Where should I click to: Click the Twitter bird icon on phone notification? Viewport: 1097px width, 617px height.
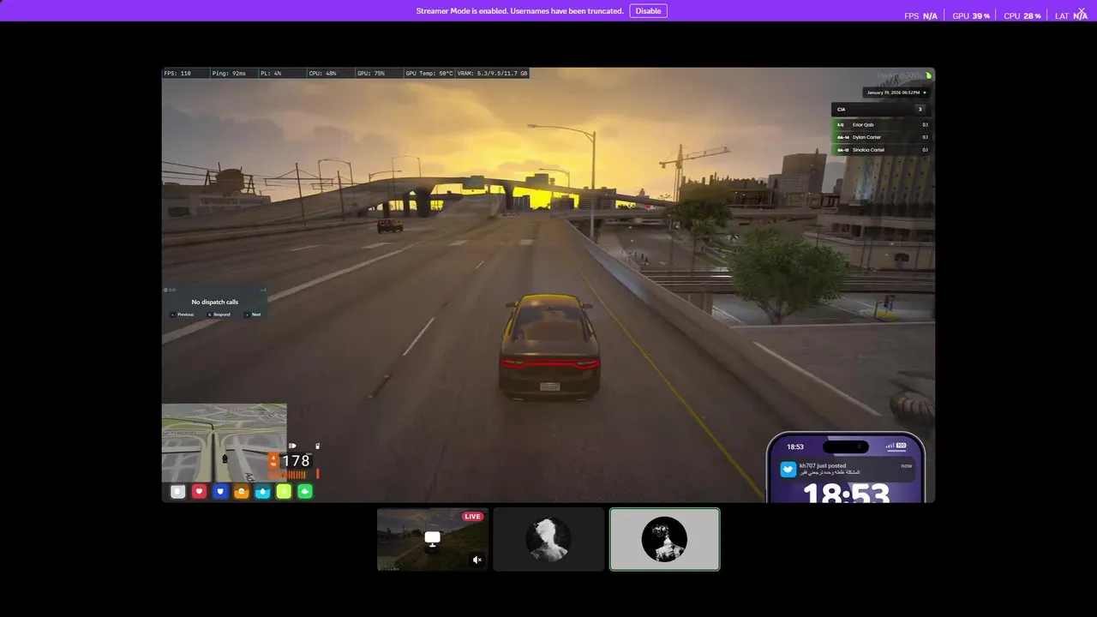click(788, 469)
